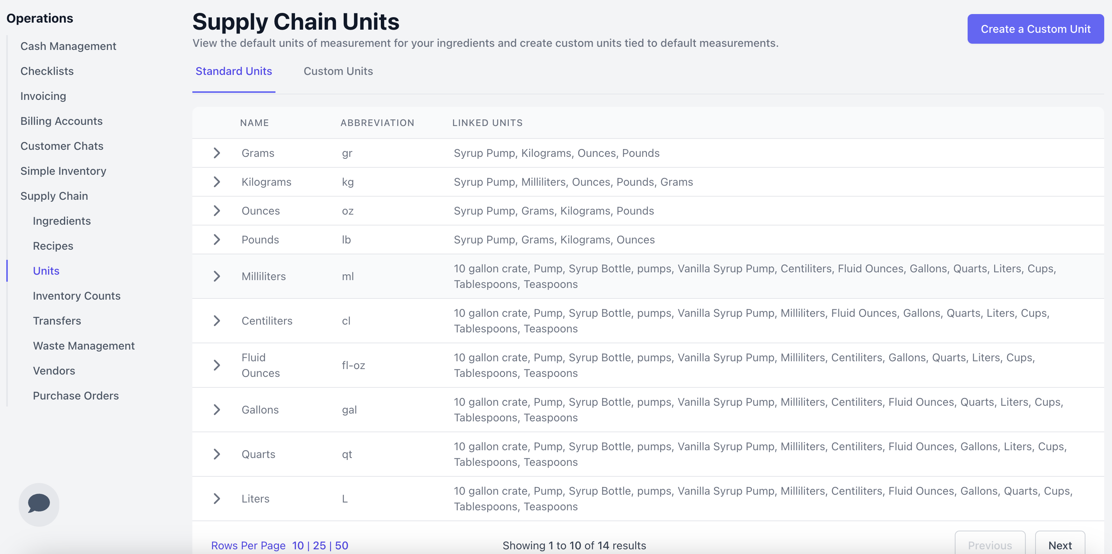Set rows per page to 25

click(320, 545)
